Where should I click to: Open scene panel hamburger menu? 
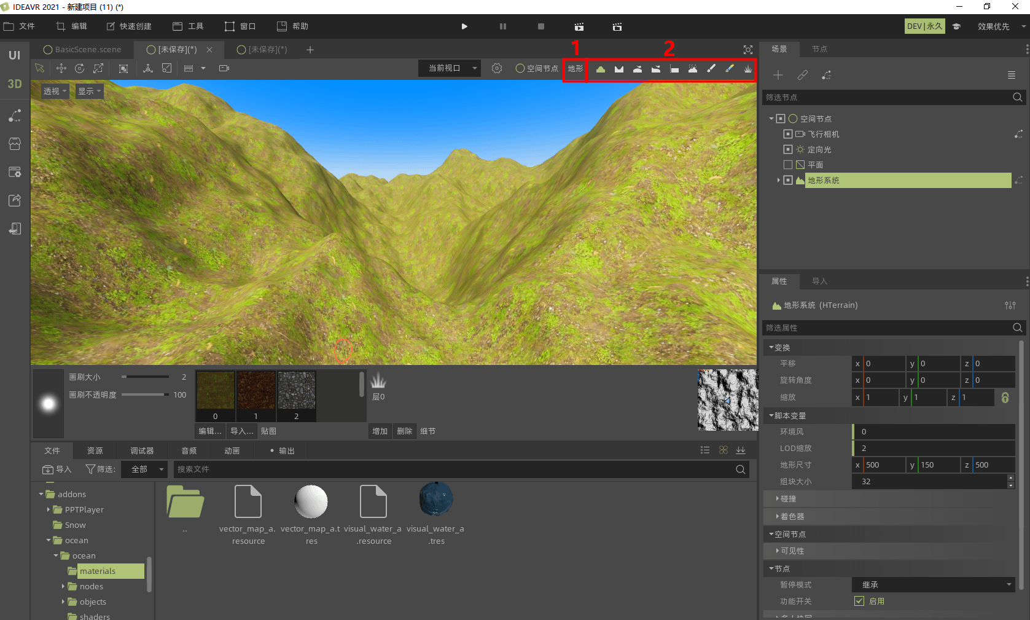coord(1012,75)
